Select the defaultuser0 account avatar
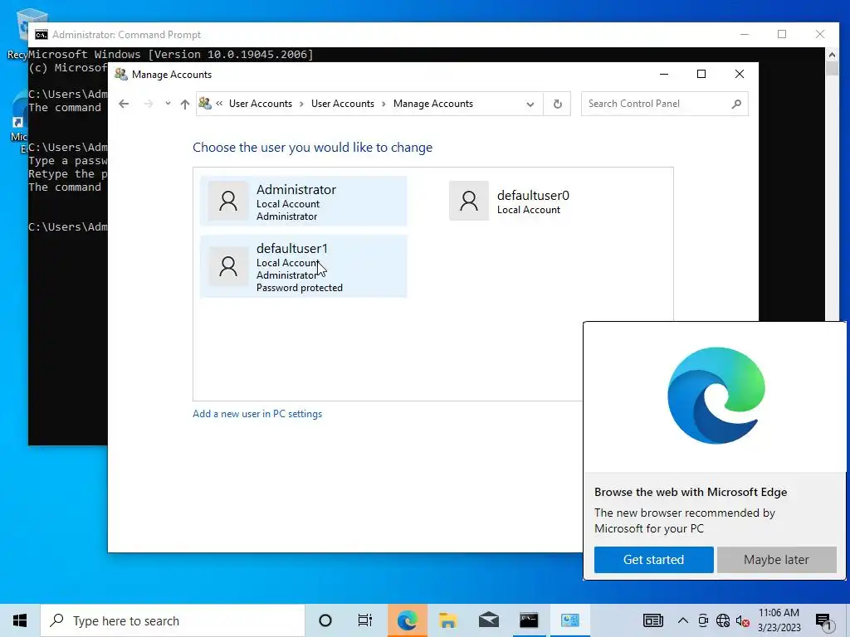Viewport: 850px width, 637px height. coord(469,201)
